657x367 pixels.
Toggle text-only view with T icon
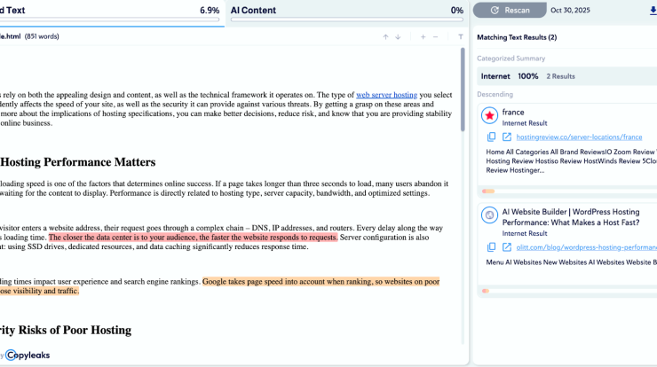460,37
